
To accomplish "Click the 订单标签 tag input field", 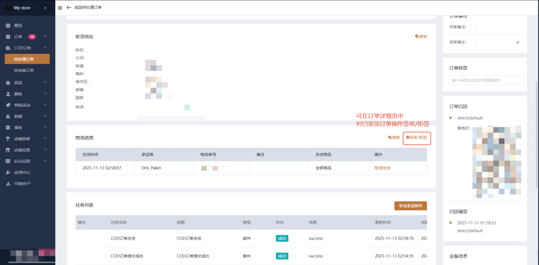I will (x=484, y=80).
